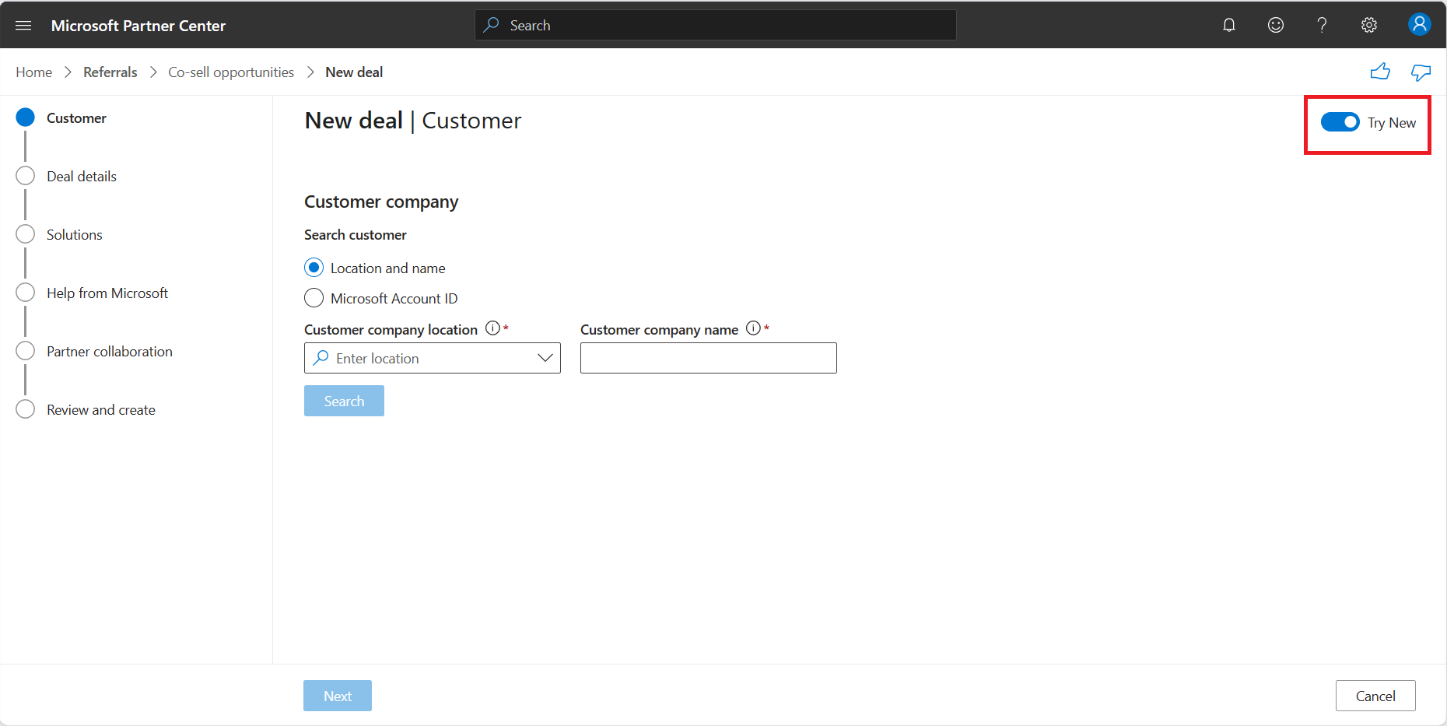
Task: Expand the Enter location dropdown arrow
Action: [545, 358]
